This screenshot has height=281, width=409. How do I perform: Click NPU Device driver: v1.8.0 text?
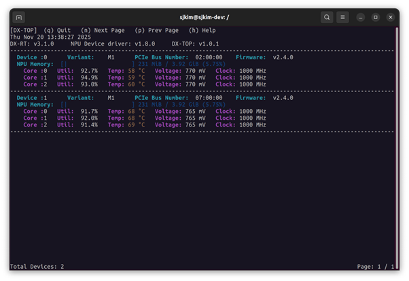pos(113,44)
